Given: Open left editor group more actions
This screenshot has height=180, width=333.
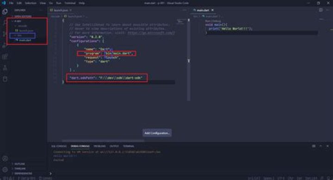Looking at the screenshot, I should [x=185, y=10].
